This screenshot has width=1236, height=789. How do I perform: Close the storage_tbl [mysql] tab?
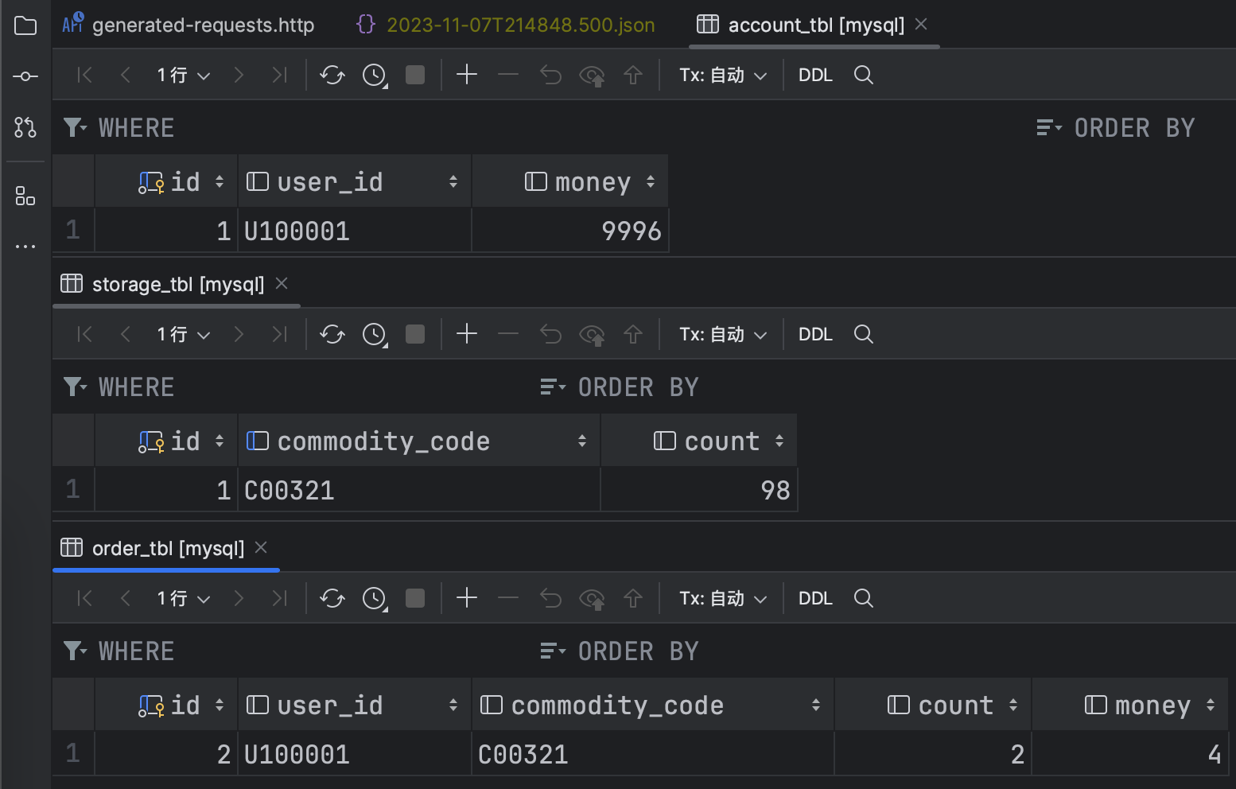(282, 283)
